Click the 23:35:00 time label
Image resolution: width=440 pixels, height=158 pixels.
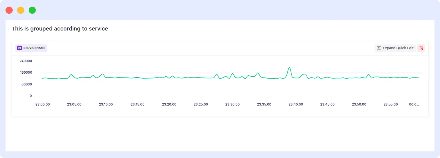point(264,104)
